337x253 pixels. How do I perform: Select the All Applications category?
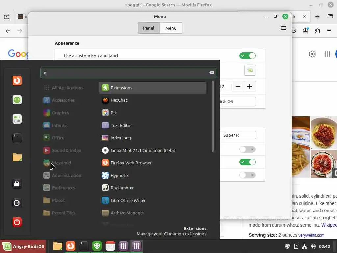click(x=64, y=88)
